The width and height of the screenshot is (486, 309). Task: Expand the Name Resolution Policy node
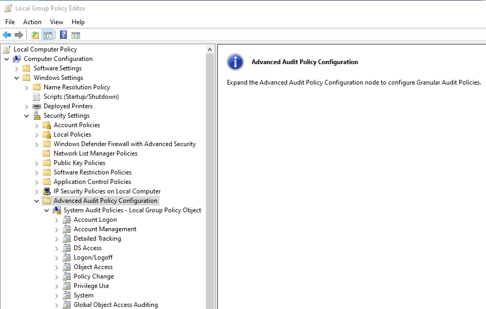27,88
